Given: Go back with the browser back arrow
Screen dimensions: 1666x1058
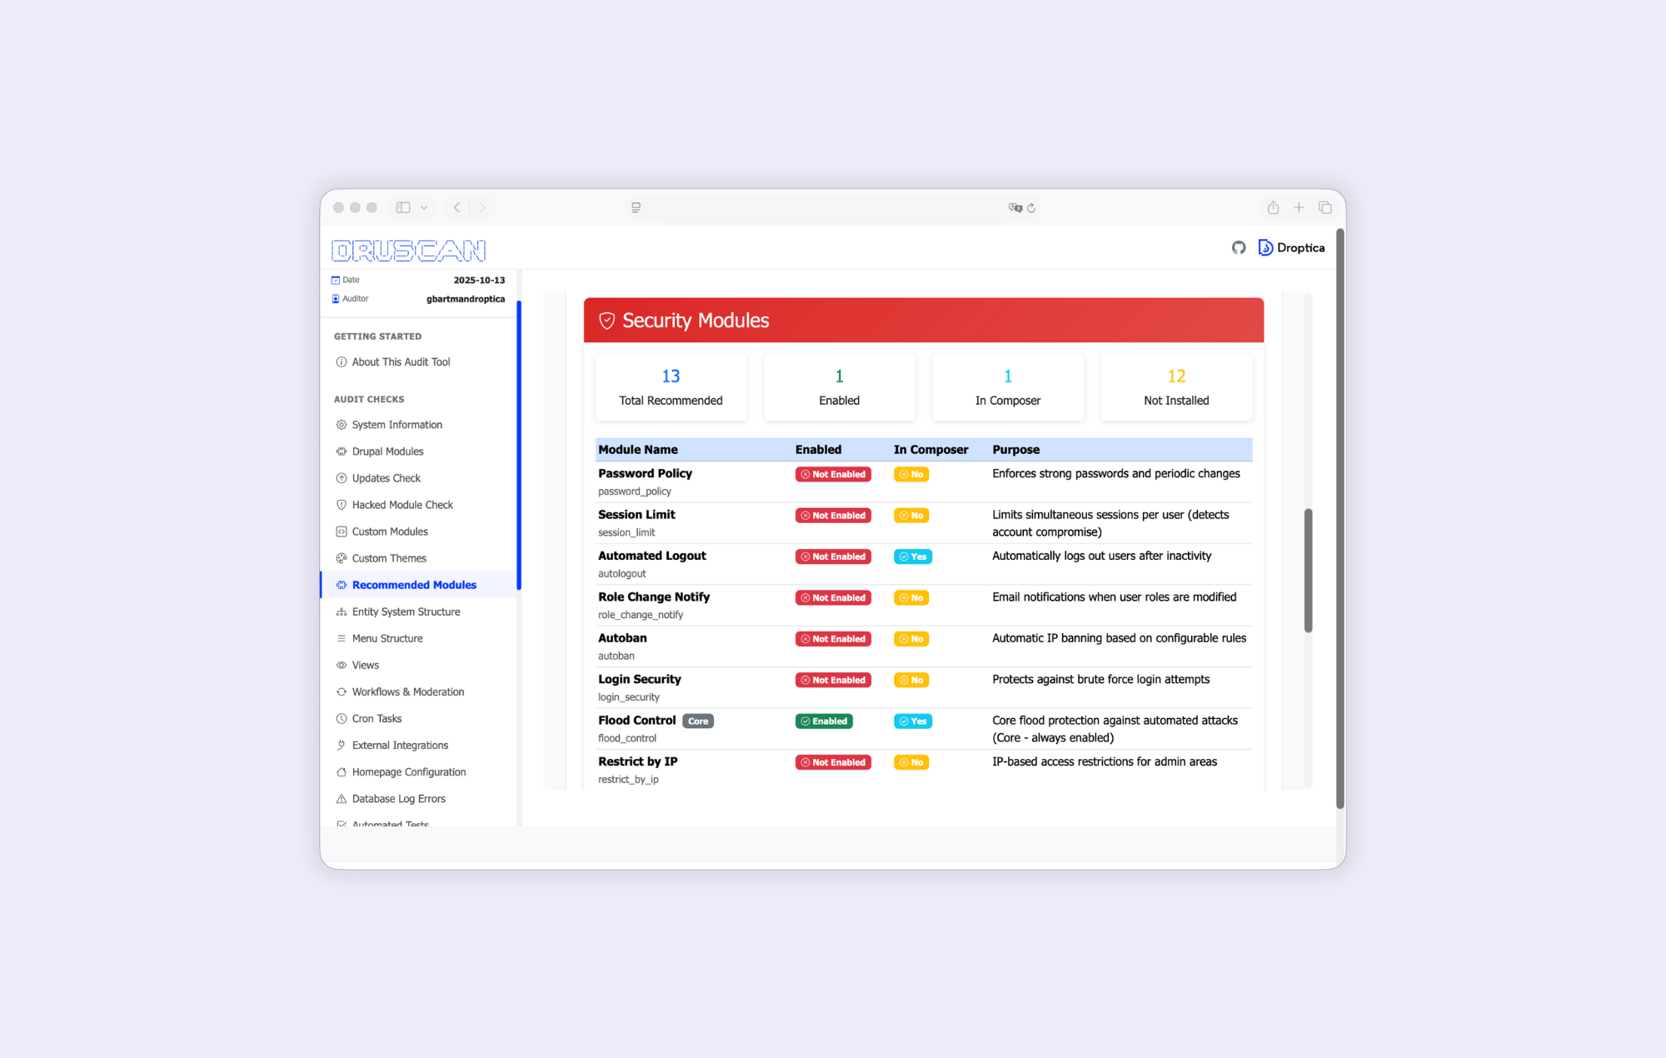Looking at the screenshot, I should [x=456, y=207].
